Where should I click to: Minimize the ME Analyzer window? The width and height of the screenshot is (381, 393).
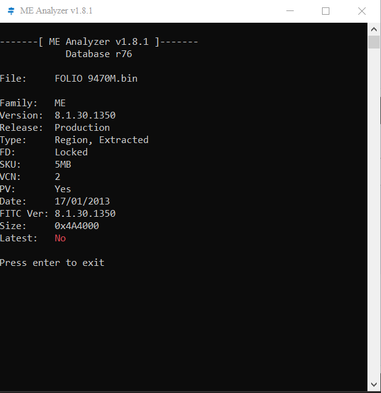tap(290, 11)
